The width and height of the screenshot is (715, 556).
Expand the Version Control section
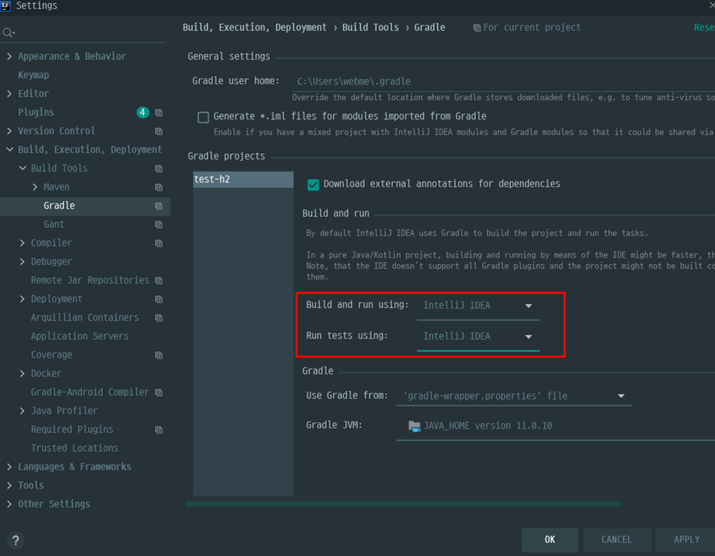tap(9, 131)
